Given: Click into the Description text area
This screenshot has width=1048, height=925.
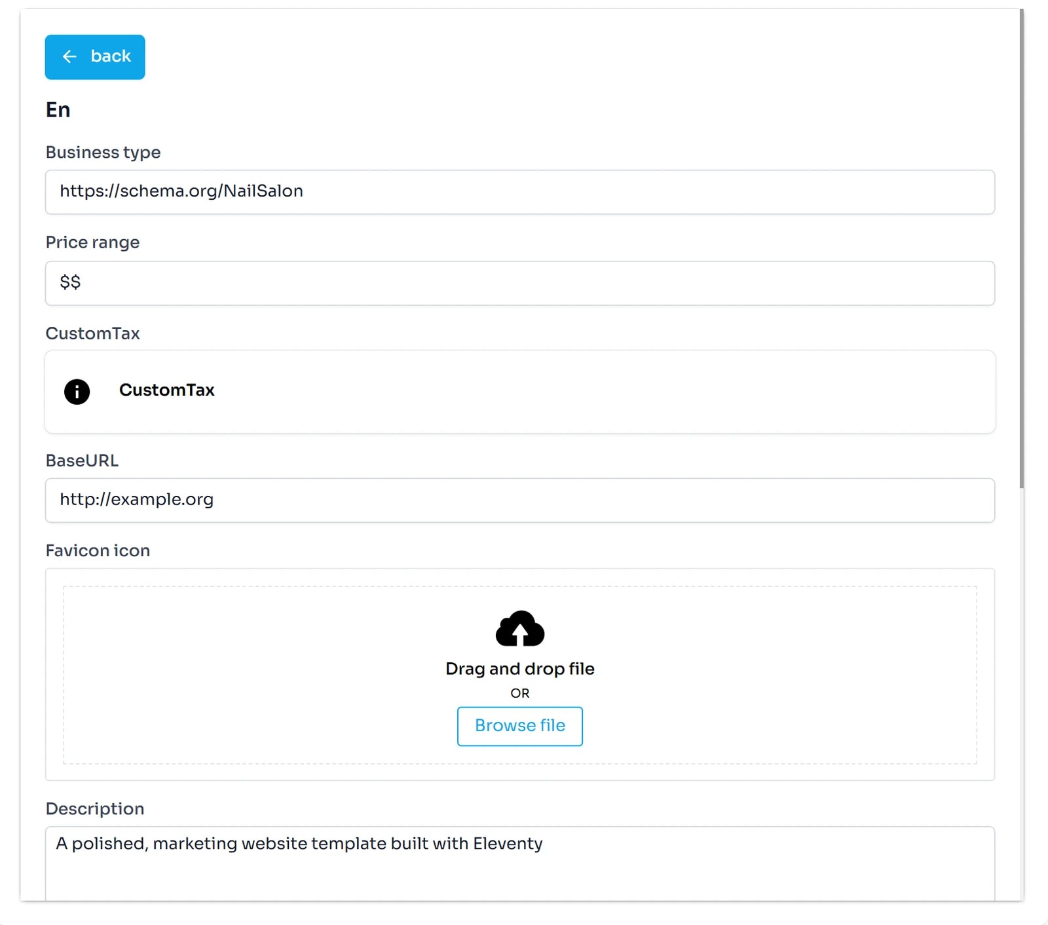Looking at the screenshot, I should (520, 863).
